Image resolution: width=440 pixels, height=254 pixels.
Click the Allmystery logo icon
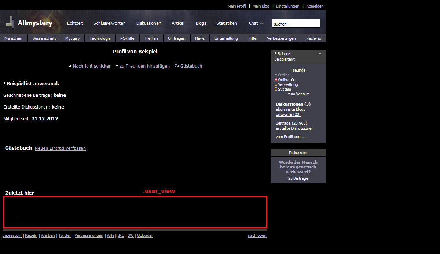click(10, 22)
